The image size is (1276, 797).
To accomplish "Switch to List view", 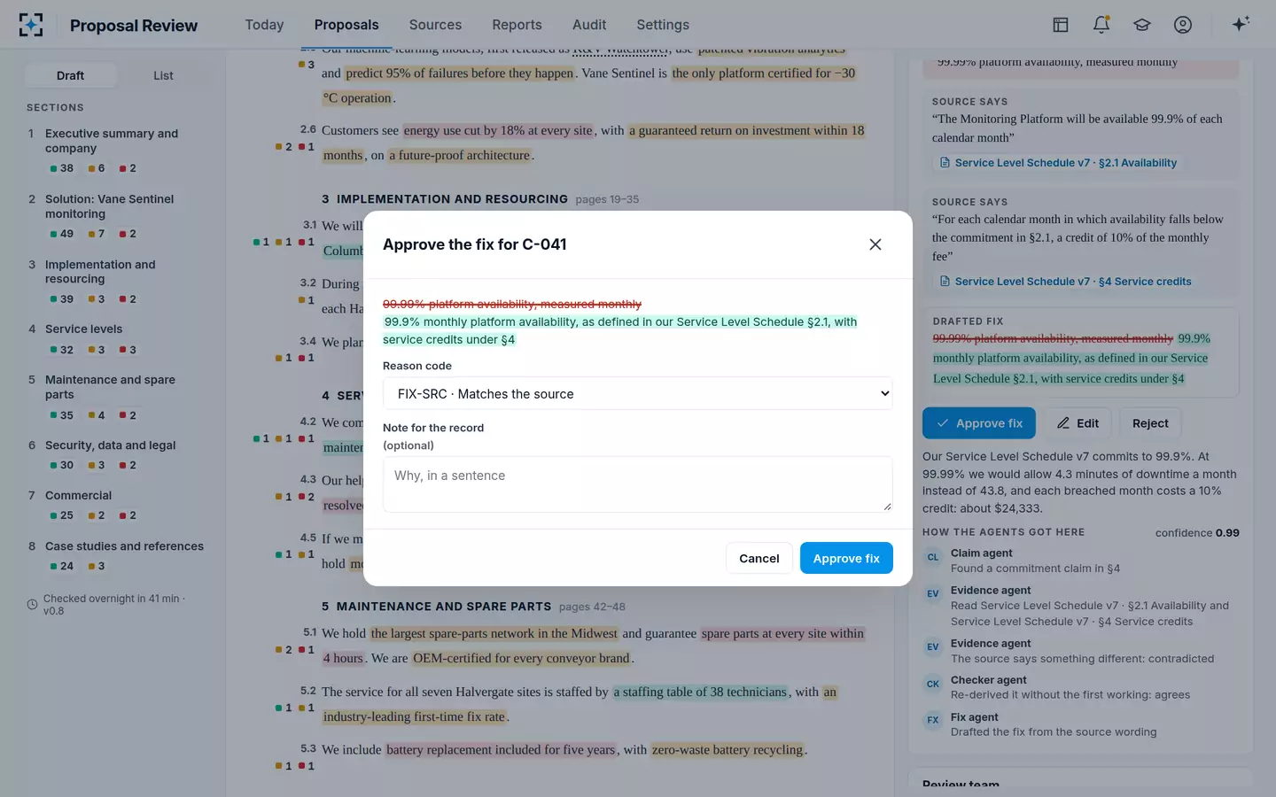I will 163,75.
